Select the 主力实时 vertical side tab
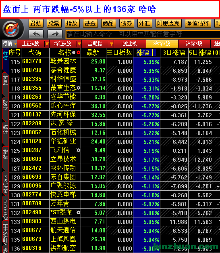 [5, 233]
